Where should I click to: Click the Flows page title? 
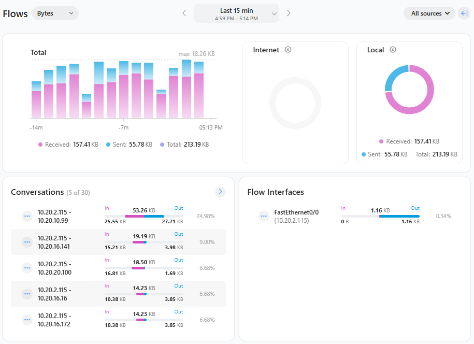coord(15,14)
